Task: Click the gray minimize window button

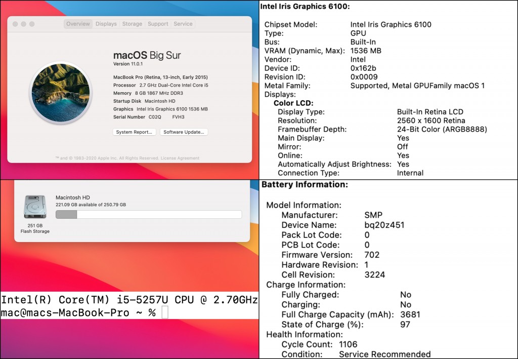Action: (x=23, y=24)
